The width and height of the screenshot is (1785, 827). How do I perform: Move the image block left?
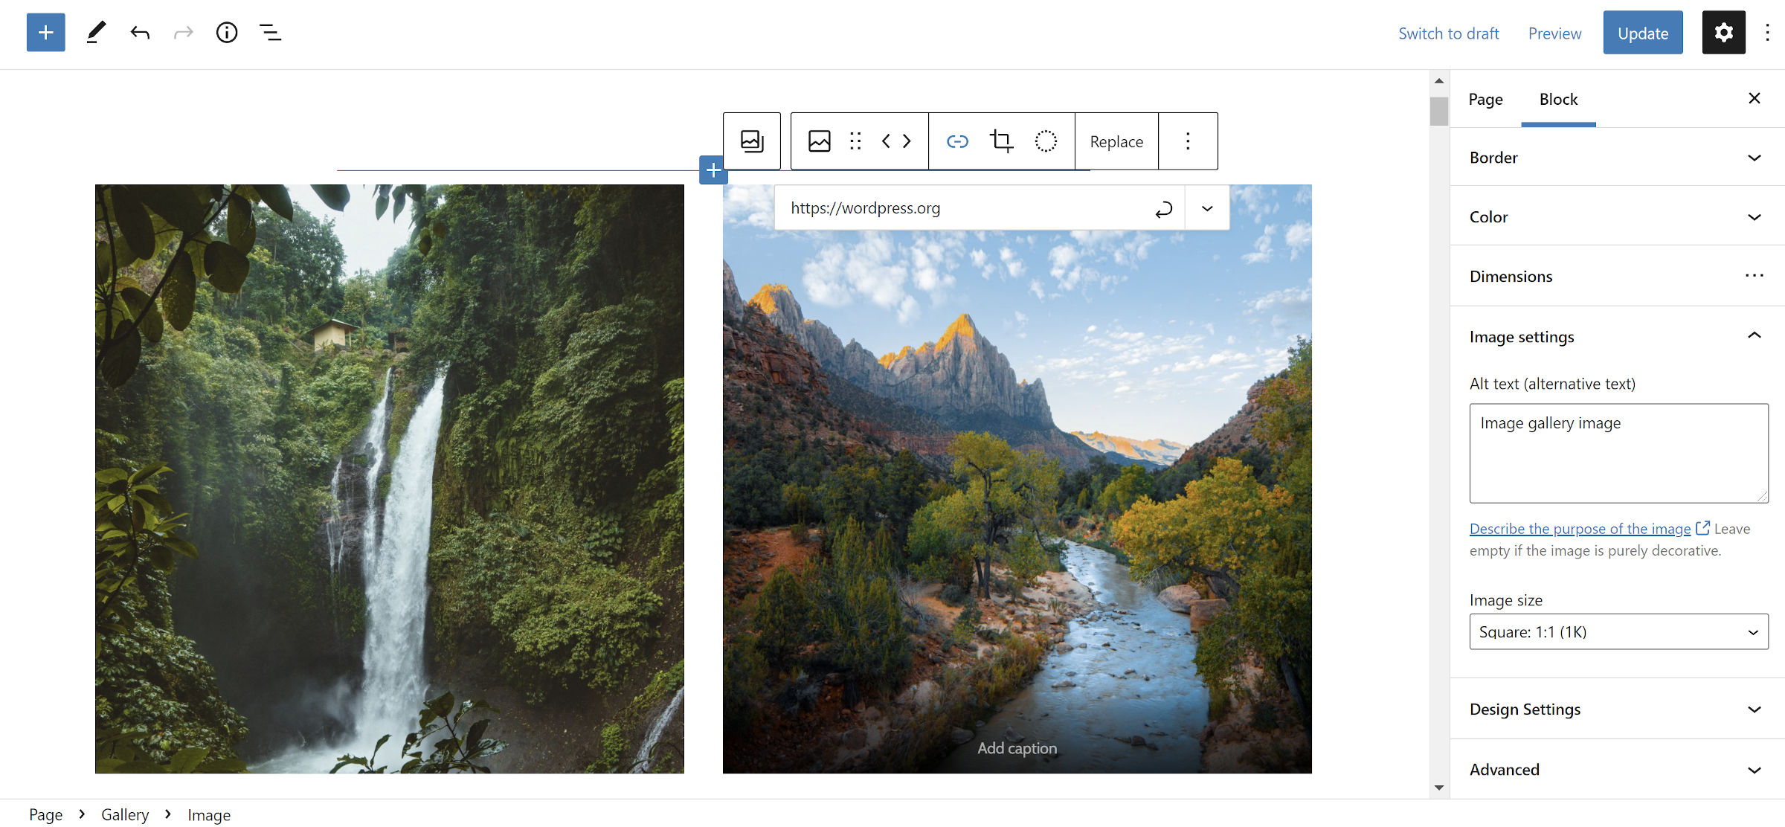coord(886,141)
